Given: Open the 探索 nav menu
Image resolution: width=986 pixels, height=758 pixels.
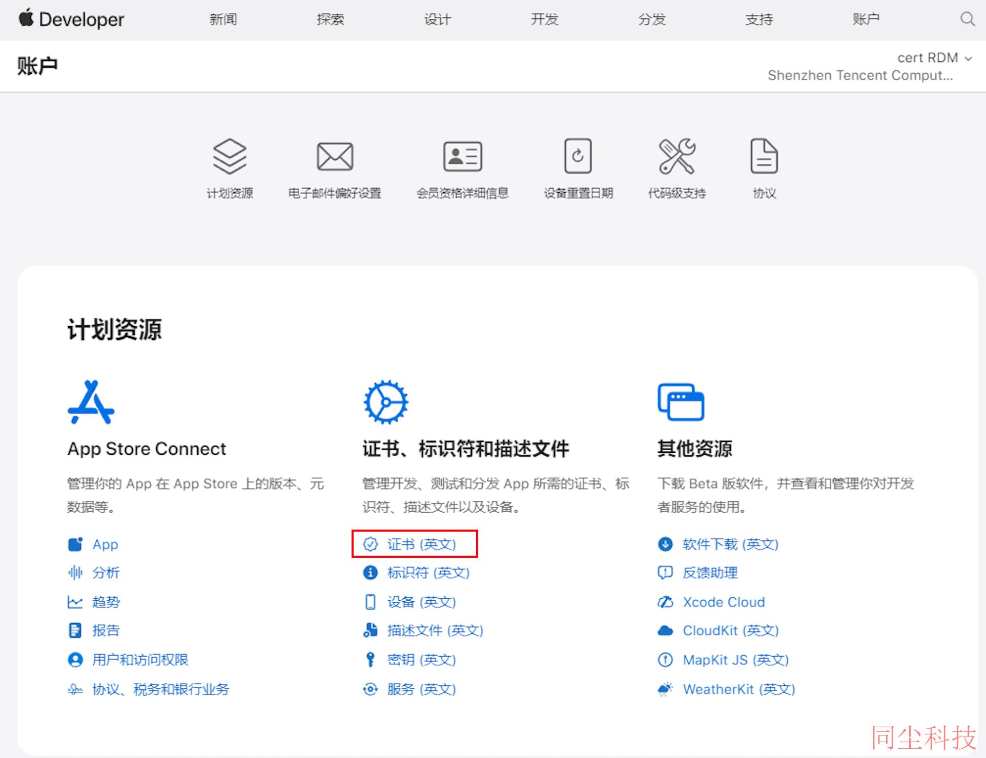Looking at the screenshot, I should click(x=330, y=19).
